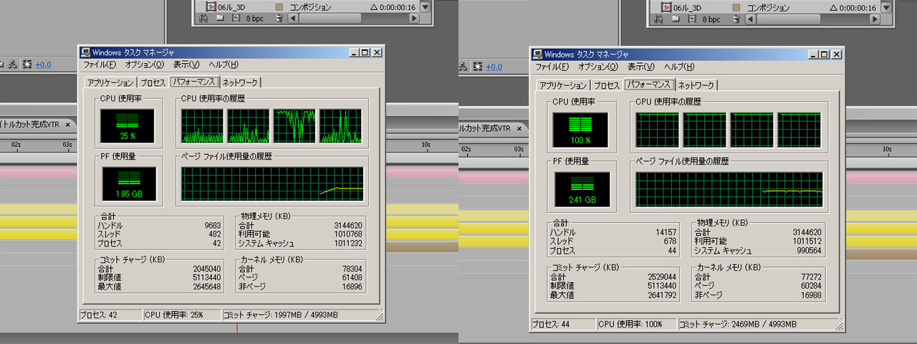The image size is (917, 344).
Task: Close the イトルカット完成VTR timeline tab
Action: point(67,124)
